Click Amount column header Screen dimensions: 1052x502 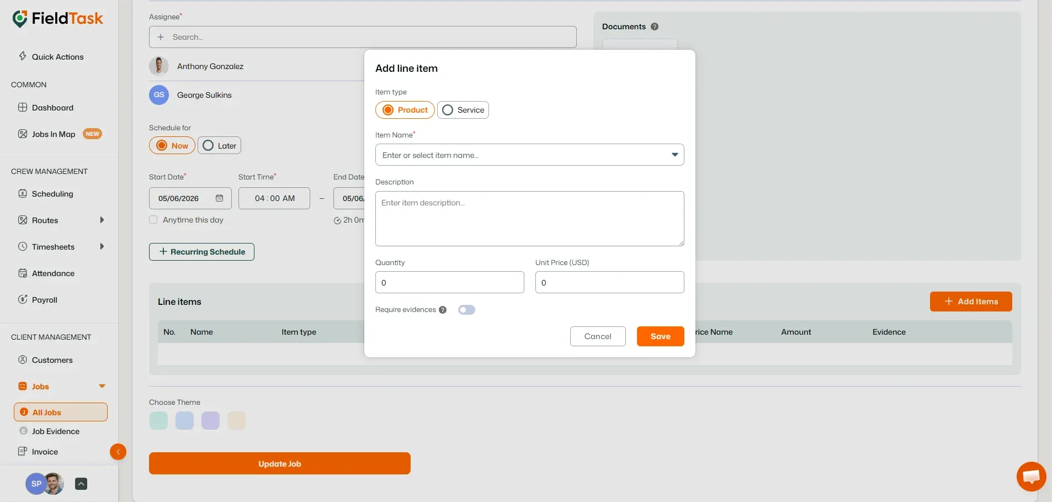(x=796, y=332)
